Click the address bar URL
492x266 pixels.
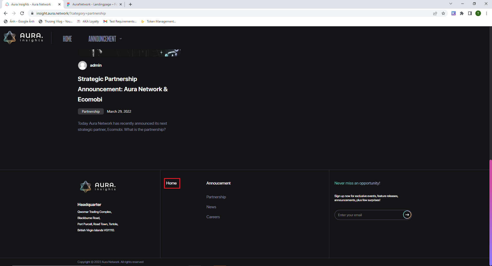click(x=71, y=13)
